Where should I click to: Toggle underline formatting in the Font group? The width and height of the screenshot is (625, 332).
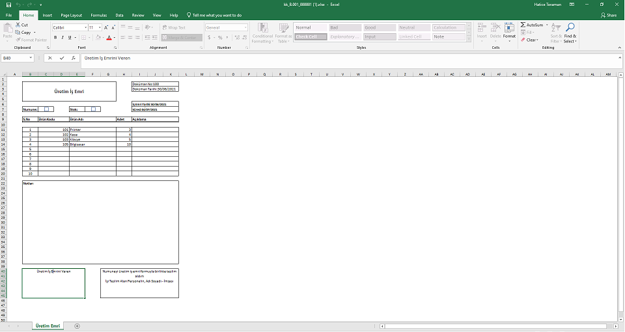point(70,38)
